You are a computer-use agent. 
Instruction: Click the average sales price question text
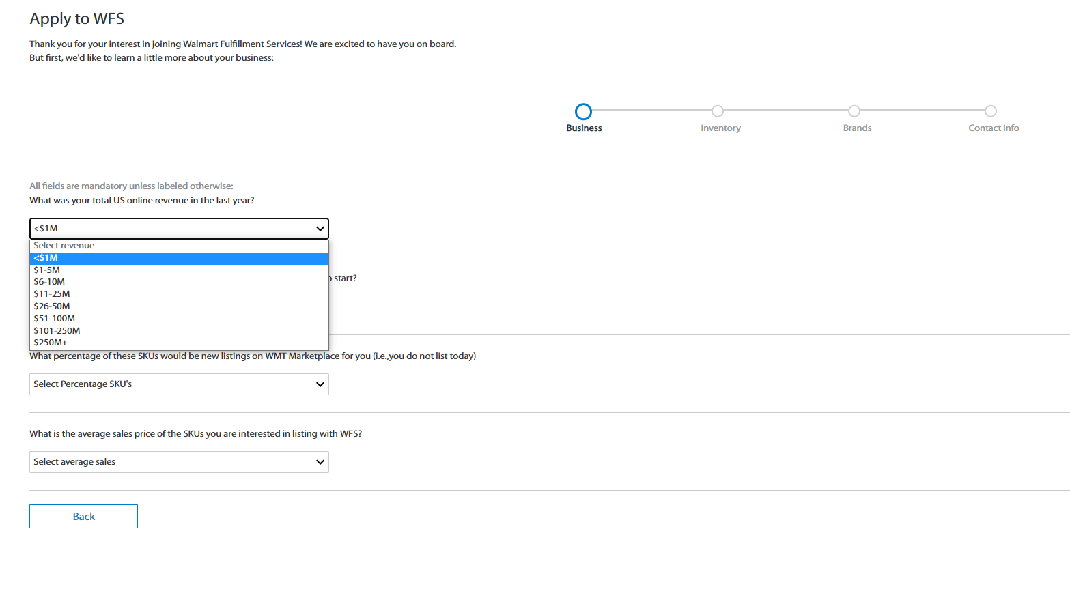pyautogui.click(x=195, y=434)
